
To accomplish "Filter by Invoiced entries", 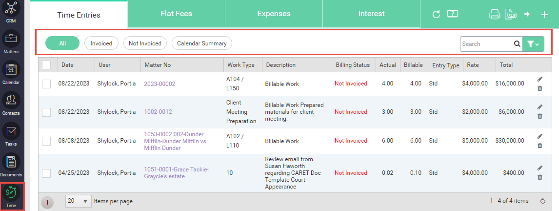I will pos(101,43).
